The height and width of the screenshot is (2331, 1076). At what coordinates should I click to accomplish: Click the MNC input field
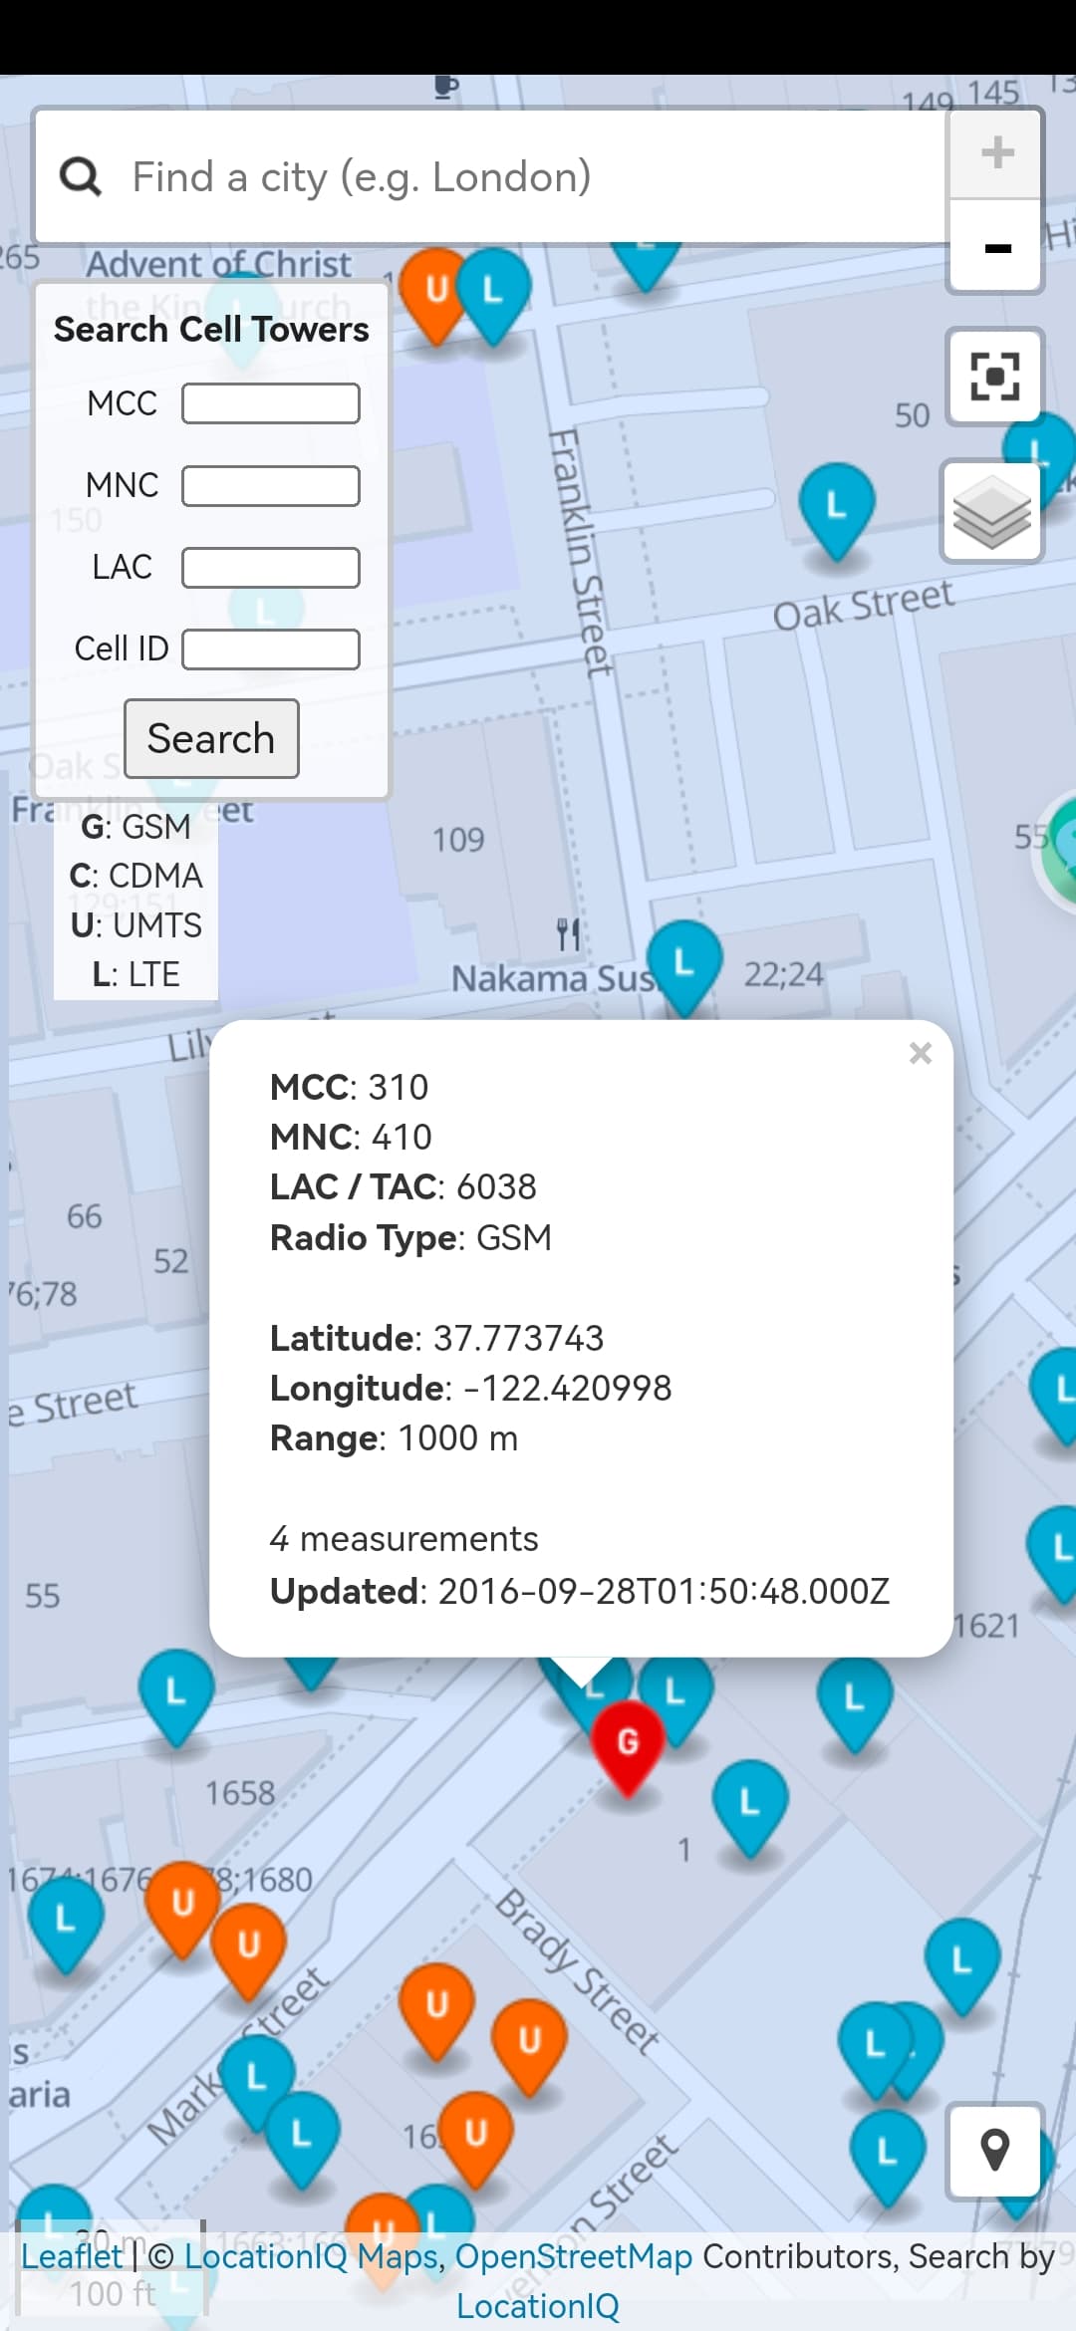(x=271, y=486)
